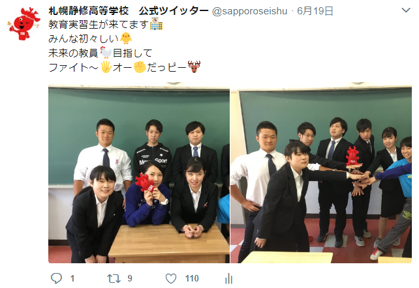Click the tweet text 教育実習生が来てます
The height and width of the screenshot is (288, 419).
coord(99,25)
